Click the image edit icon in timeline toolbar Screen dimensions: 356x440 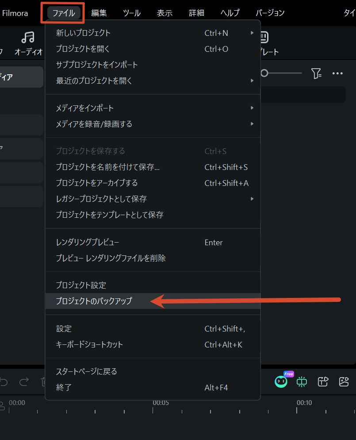[344, 382]
